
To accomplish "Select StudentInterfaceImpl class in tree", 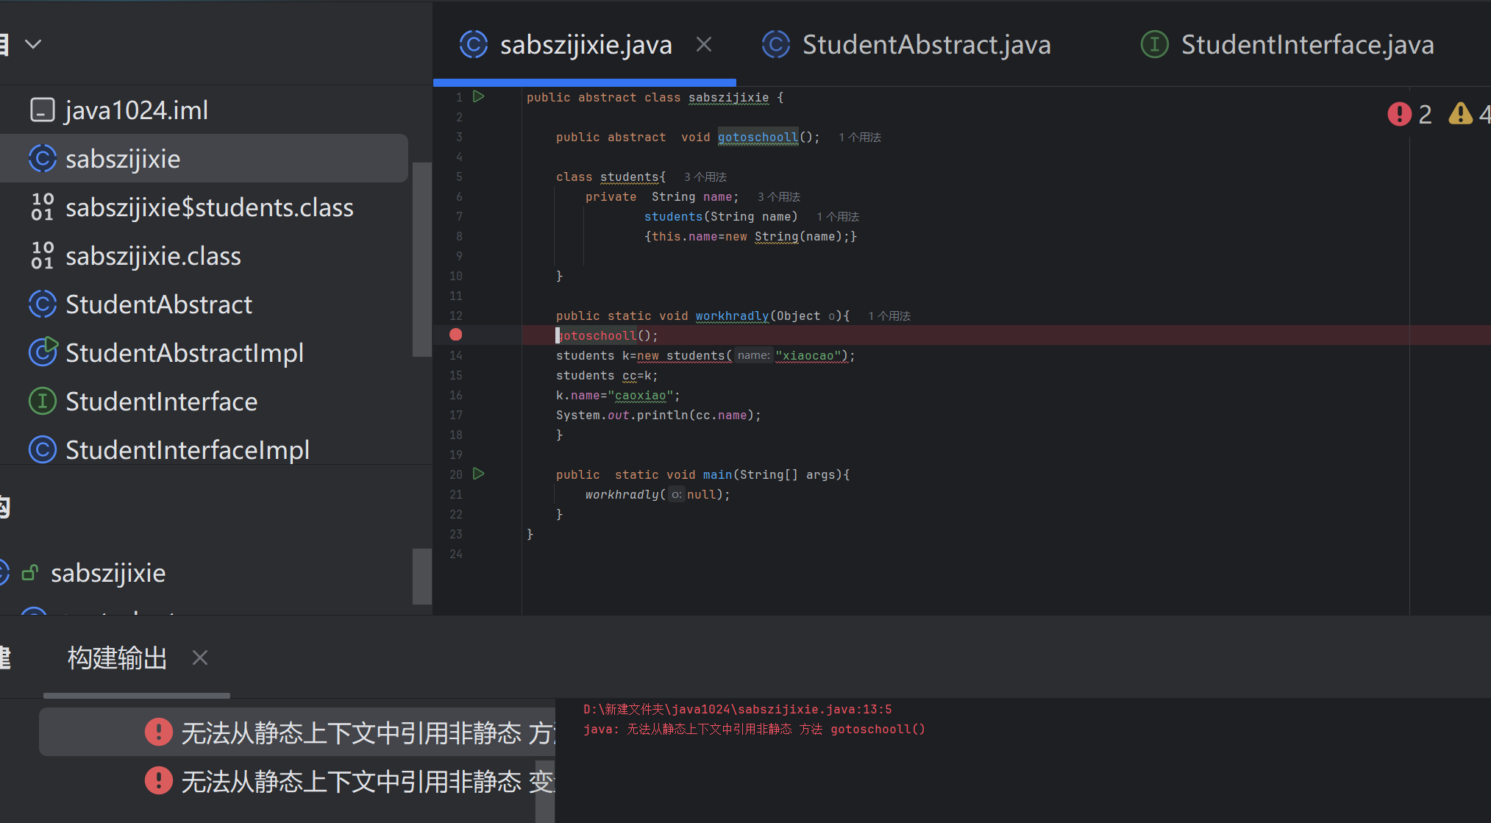I will click(x=187, y=450).
